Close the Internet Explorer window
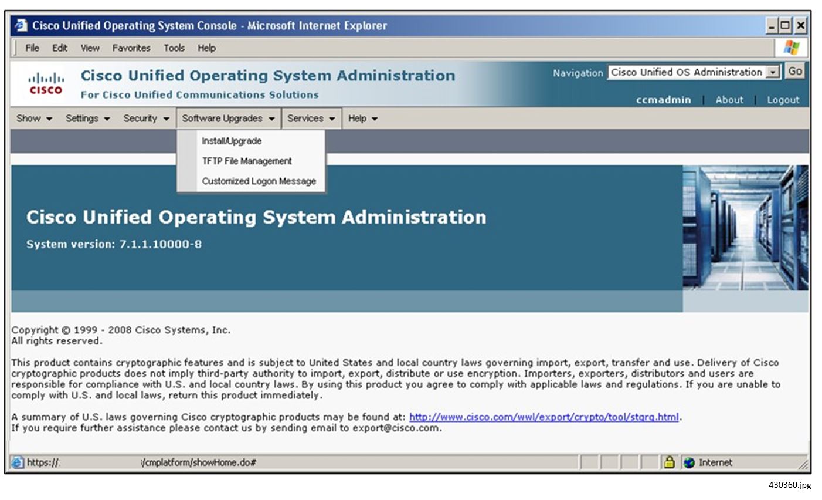The image size is (822, 500). pyautogui.click(x=800, y=26)
